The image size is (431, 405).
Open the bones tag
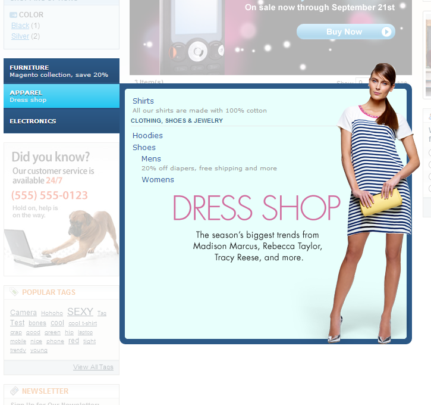click(x=37, y=323)
